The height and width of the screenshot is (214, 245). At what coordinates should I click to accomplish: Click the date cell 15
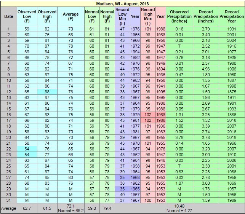pyautogui.click(x=9, y=109)
